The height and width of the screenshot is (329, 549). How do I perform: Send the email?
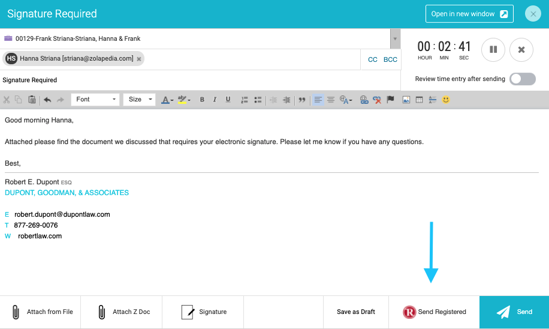pyautogui.click(x=514, y=312)
